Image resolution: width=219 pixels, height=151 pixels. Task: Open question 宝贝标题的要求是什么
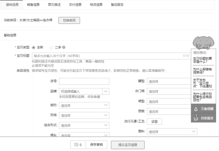tap(202, 60)
